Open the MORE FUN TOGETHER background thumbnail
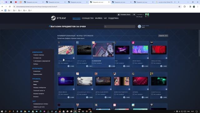 pos(122,81)
